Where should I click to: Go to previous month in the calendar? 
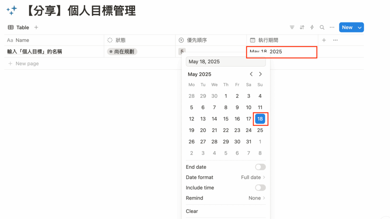[x=251, y=74]
